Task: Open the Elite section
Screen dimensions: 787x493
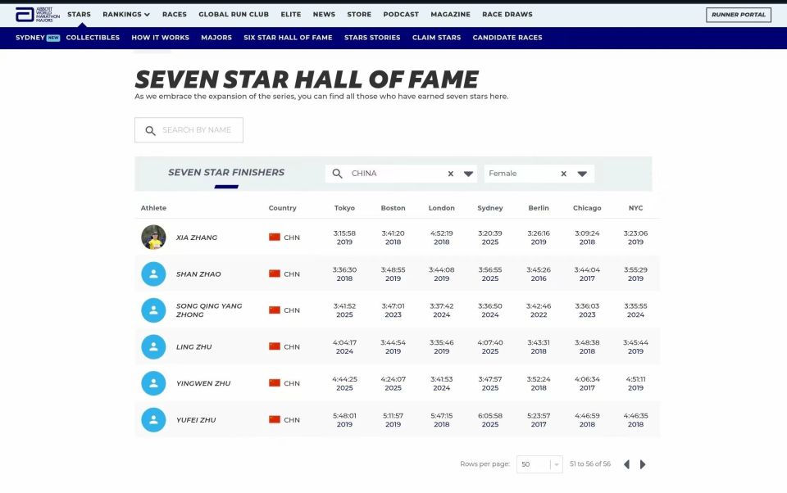Action: (291, 15)
